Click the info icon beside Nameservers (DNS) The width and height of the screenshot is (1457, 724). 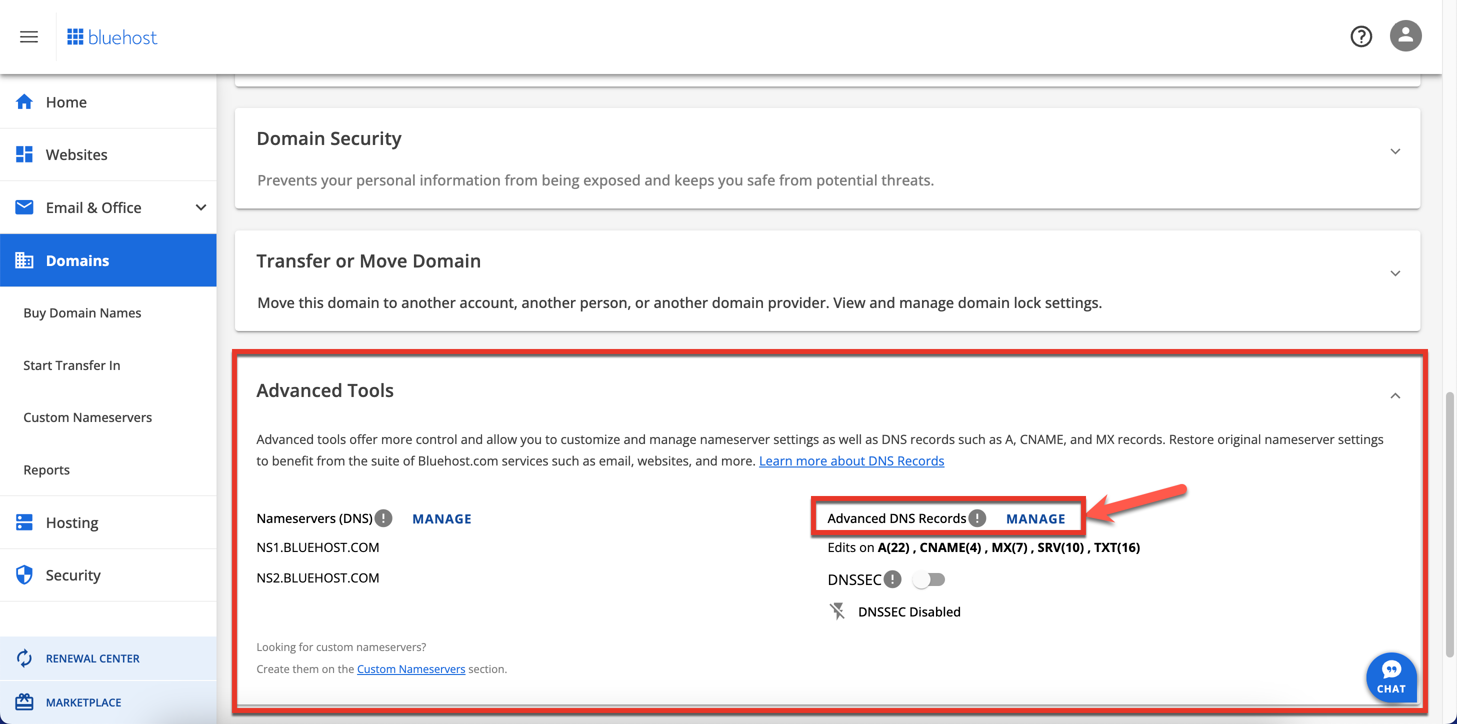click(383, 517)
